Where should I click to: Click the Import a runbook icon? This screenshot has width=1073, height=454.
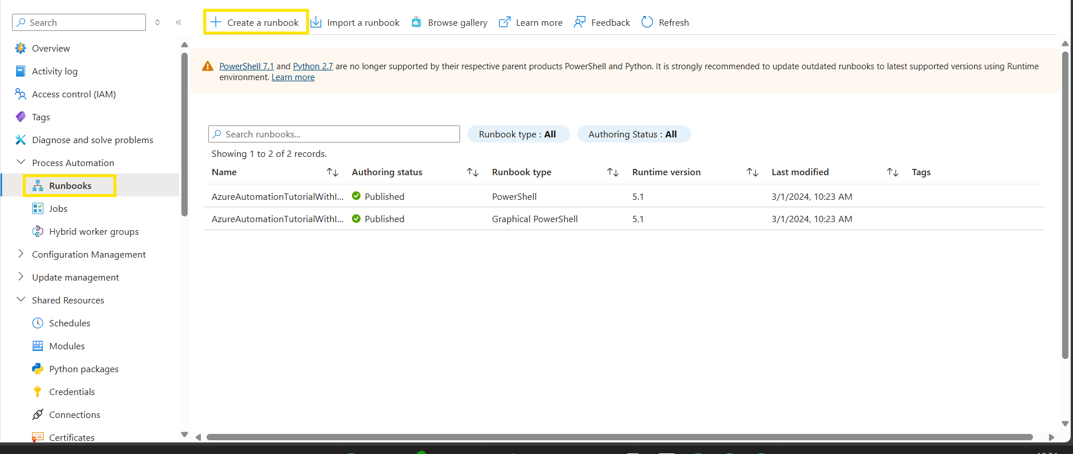click(316, 22)
